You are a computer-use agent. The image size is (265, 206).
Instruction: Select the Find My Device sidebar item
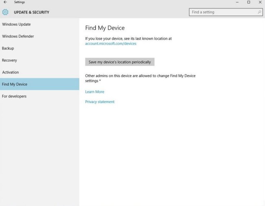(40, 84)
